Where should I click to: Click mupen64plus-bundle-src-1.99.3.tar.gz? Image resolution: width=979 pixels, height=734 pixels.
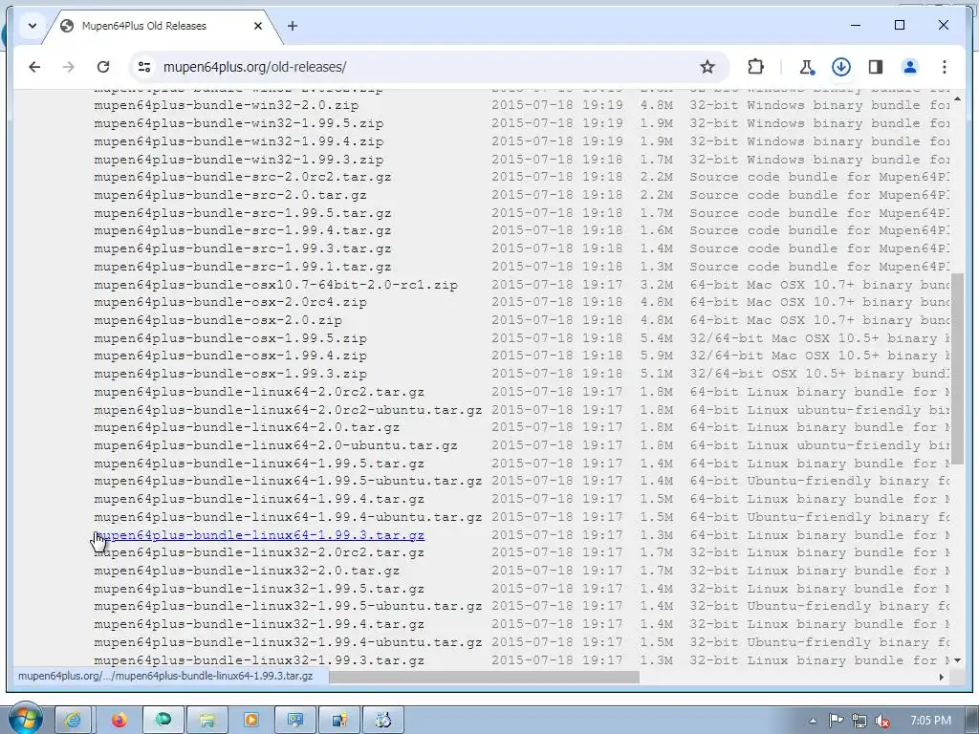click(243, 248)
